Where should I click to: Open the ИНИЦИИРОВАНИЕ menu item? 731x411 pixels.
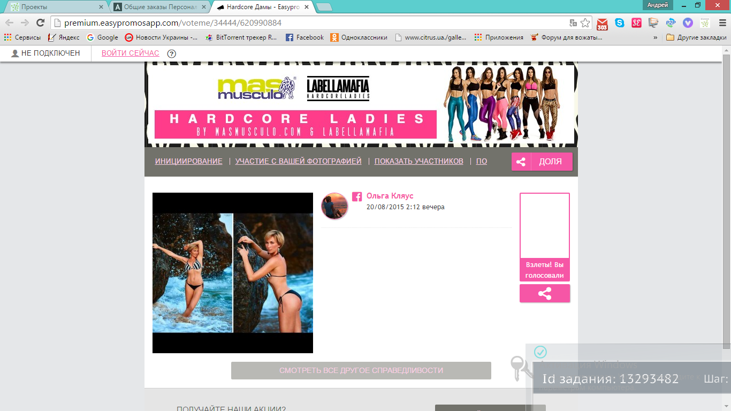point(188,161)
